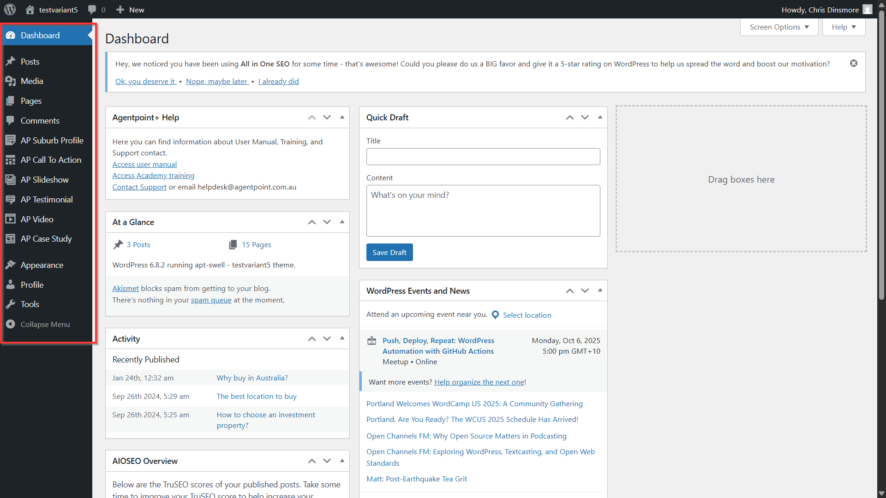Click 'Howdy, Chris Dinsmore' account menu
This screenshot has height=498, width=886.
click(x=826, y=10)
